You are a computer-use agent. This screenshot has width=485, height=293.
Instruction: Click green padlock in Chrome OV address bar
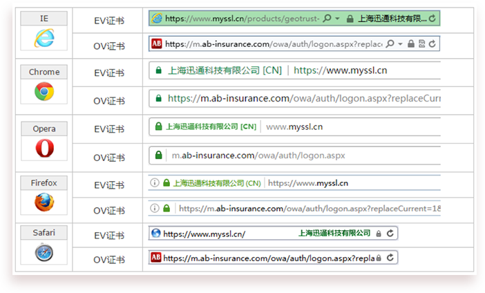click(159, 98)
